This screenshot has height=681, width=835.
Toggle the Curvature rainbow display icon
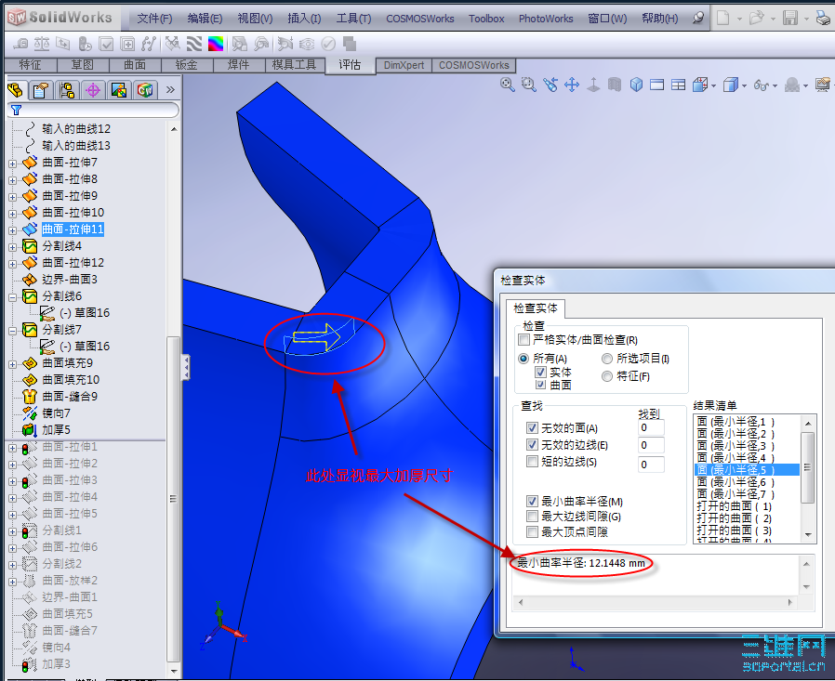(x=216, y=45)
